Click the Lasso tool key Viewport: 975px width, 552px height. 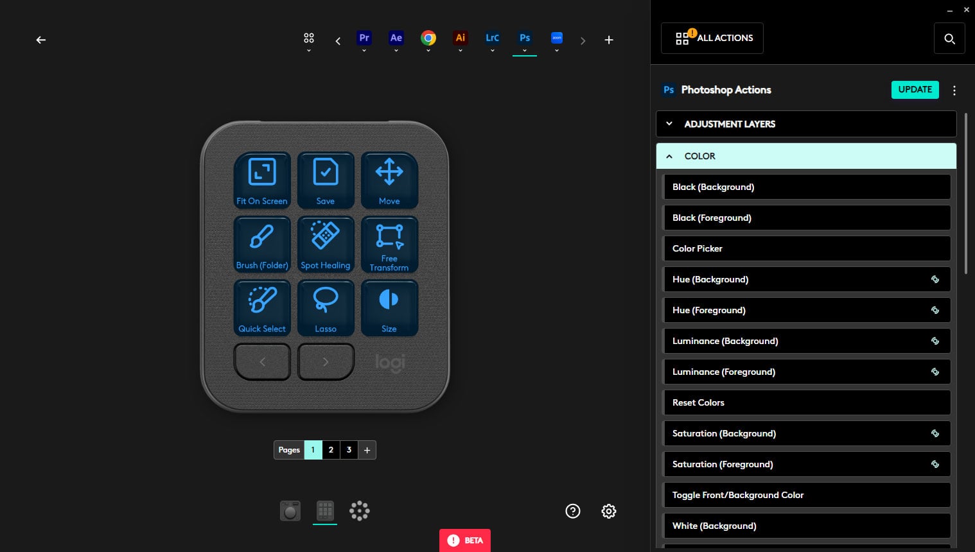[x=326, y=308]
